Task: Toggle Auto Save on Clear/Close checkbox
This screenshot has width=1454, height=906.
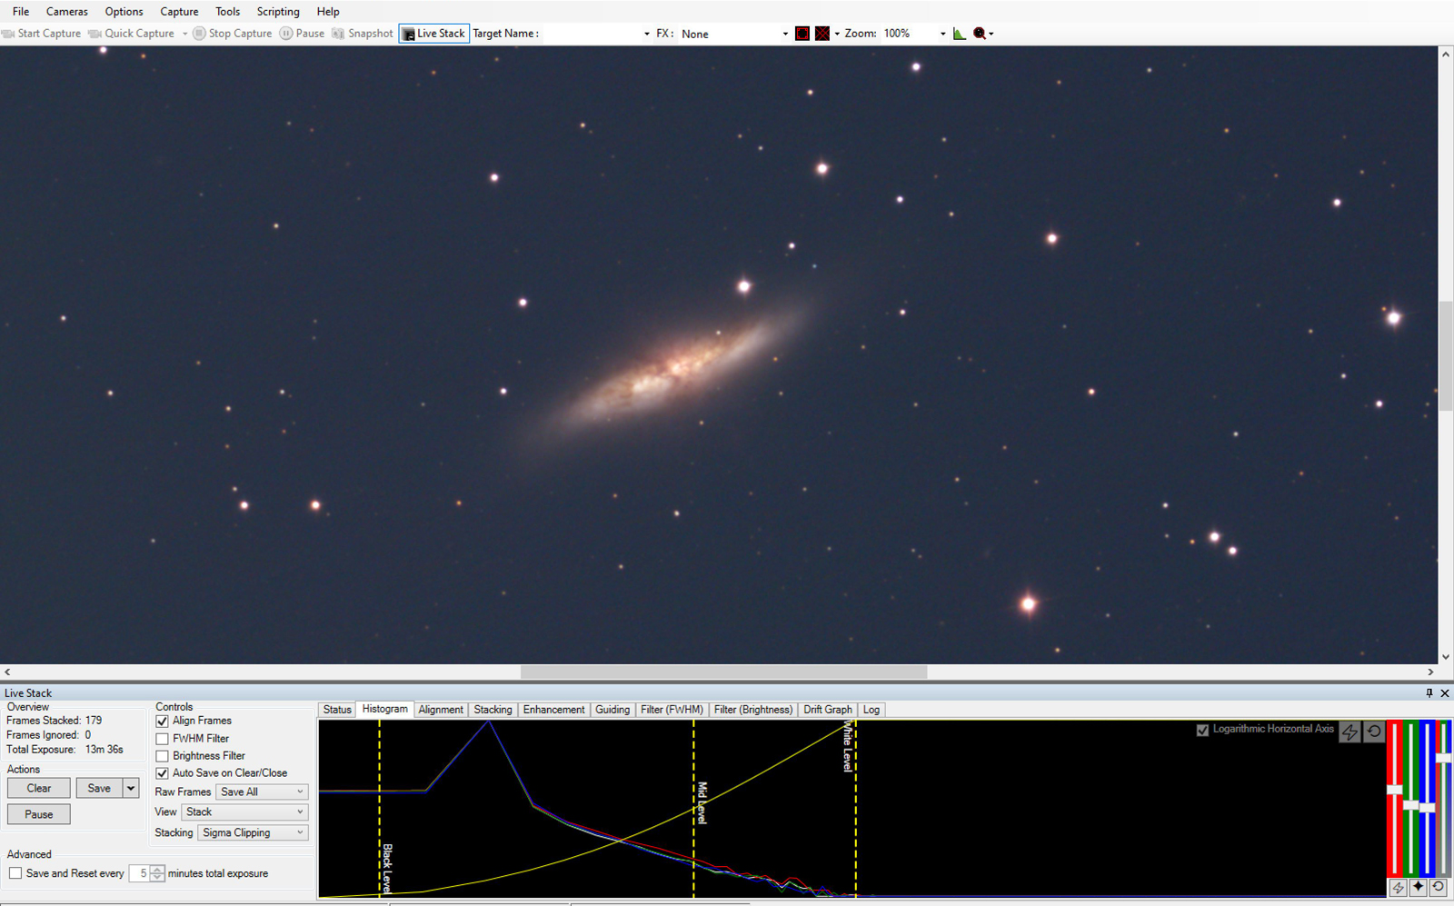Action: coord(162,773)
